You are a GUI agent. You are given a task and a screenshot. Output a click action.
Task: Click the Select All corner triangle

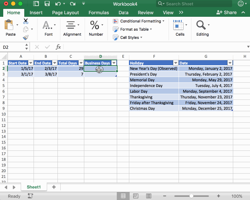click(x=4, y=56)
